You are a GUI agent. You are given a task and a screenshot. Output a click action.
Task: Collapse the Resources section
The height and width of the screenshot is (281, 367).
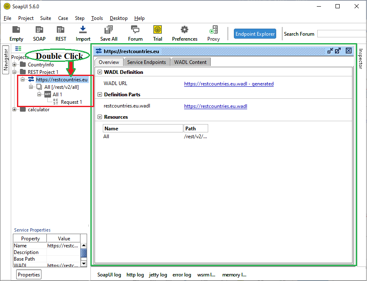point(100,117)
